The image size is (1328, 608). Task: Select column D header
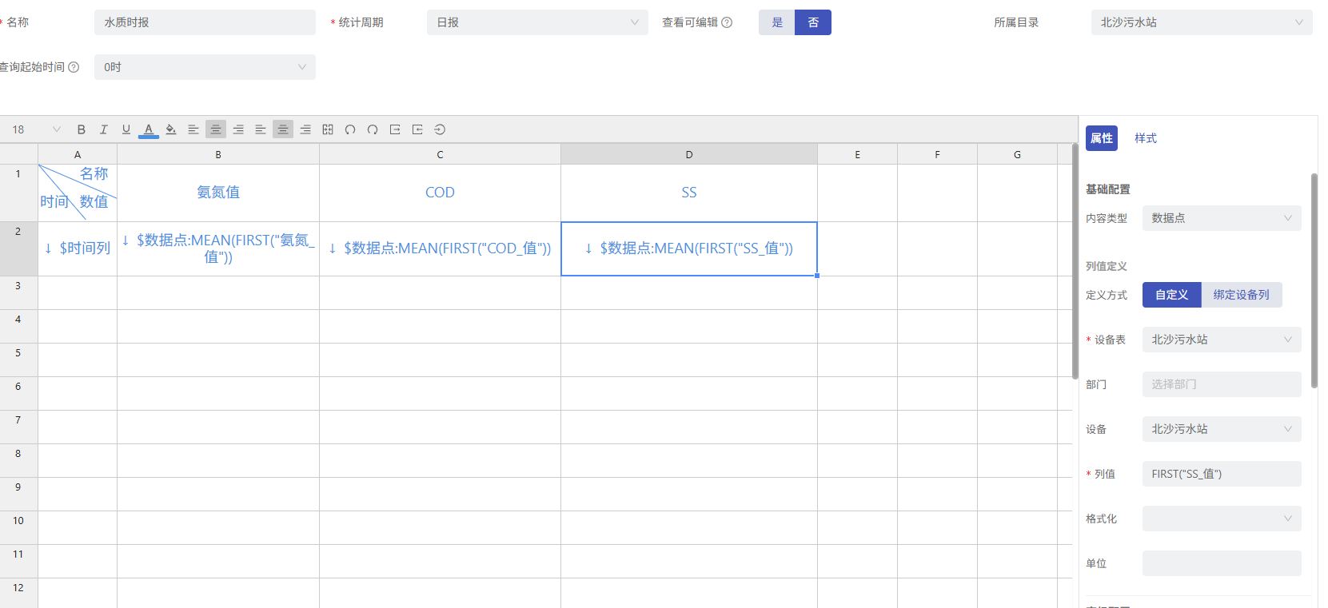tap(689, 154)
